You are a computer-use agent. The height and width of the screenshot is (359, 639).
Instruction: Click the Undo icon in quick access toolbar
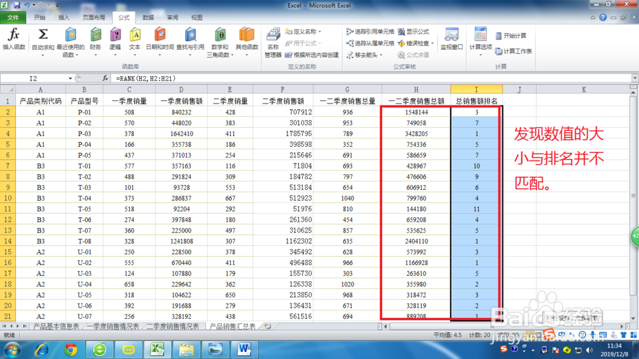[27, 5]
